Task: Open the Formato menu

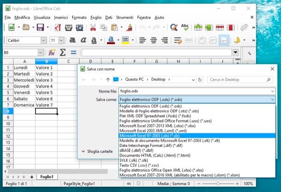Action: 79,18
